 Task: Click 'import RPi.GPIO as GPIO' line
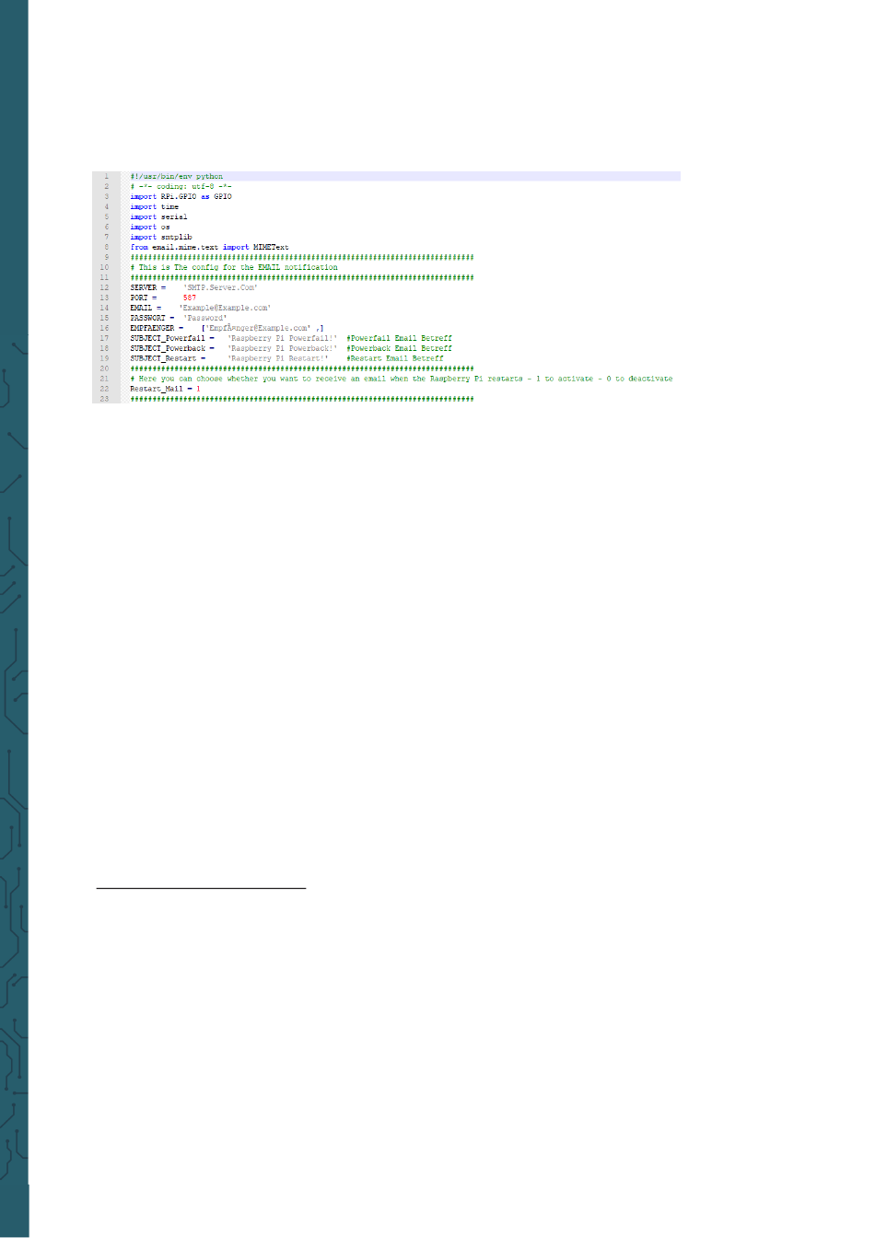click(181, 196)
